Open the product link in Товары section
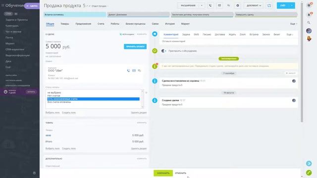This screenshot has width=317, height=178. [x=49, y=135]
